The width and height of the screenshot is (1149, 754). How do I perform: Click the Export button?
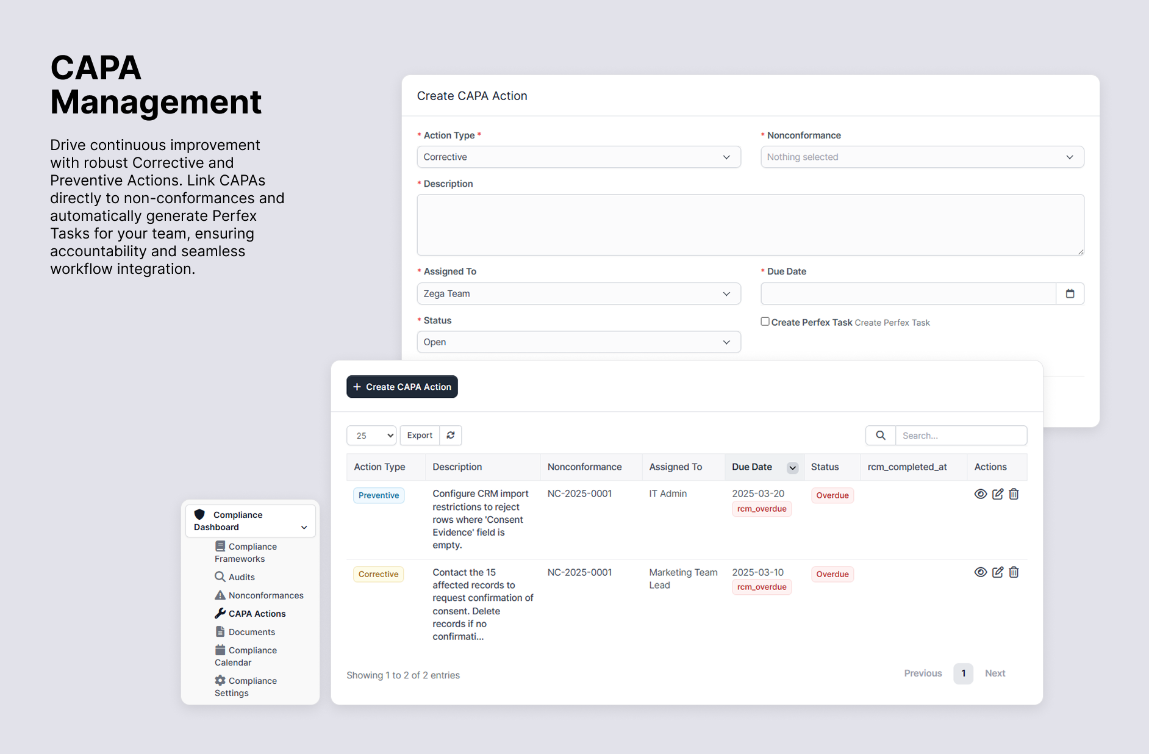(420, 436)
